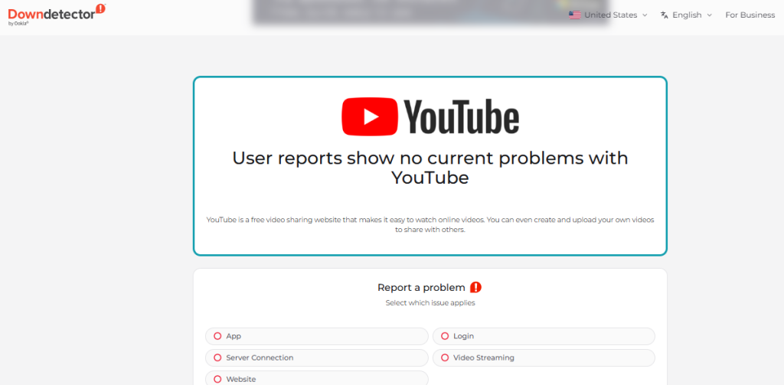Click the language translate icon
This screenshot has height=385, width=784.
pos(664,15)
